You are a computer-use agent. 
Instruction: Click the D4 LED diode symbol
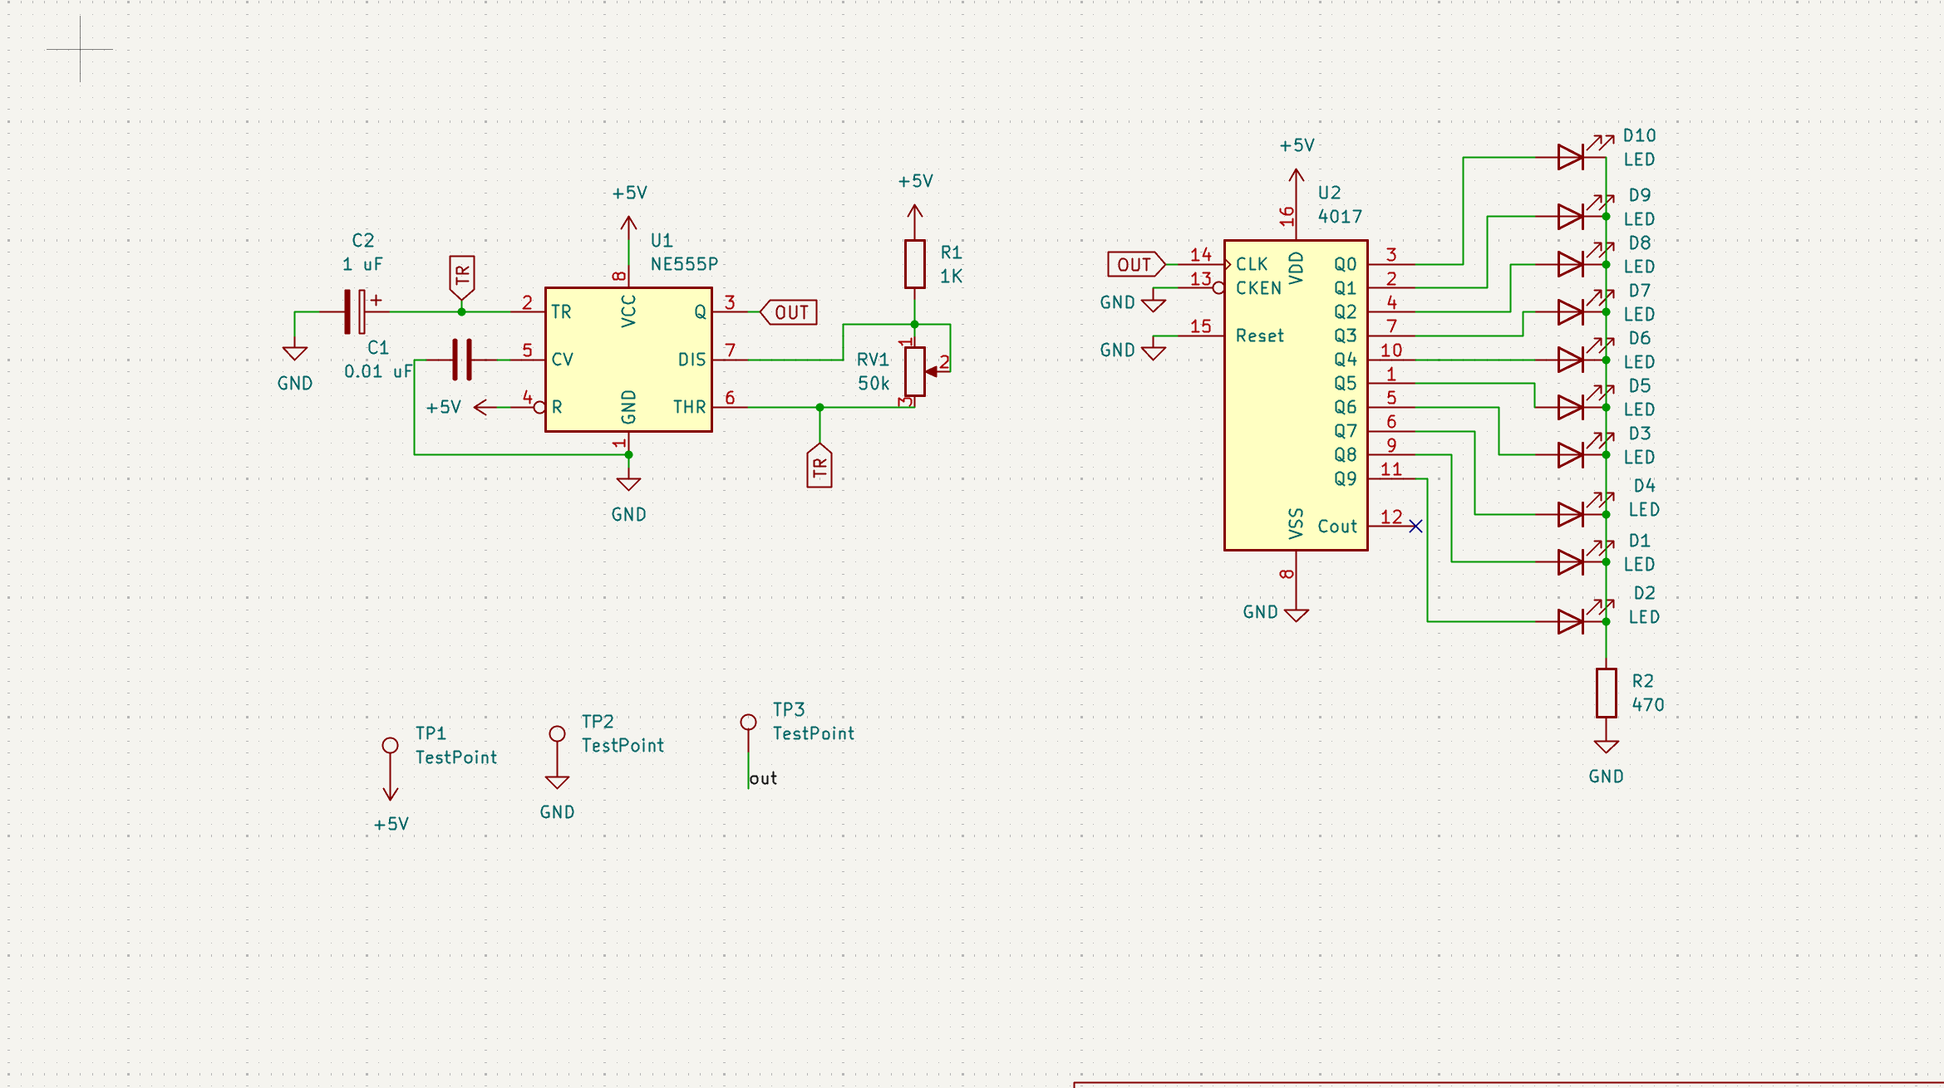tap(1570, 514)
